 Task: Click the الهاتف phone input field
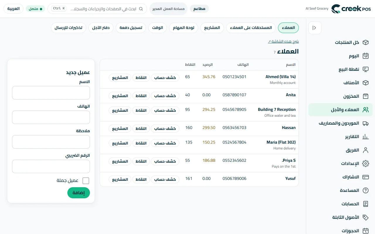coord(51,117)
